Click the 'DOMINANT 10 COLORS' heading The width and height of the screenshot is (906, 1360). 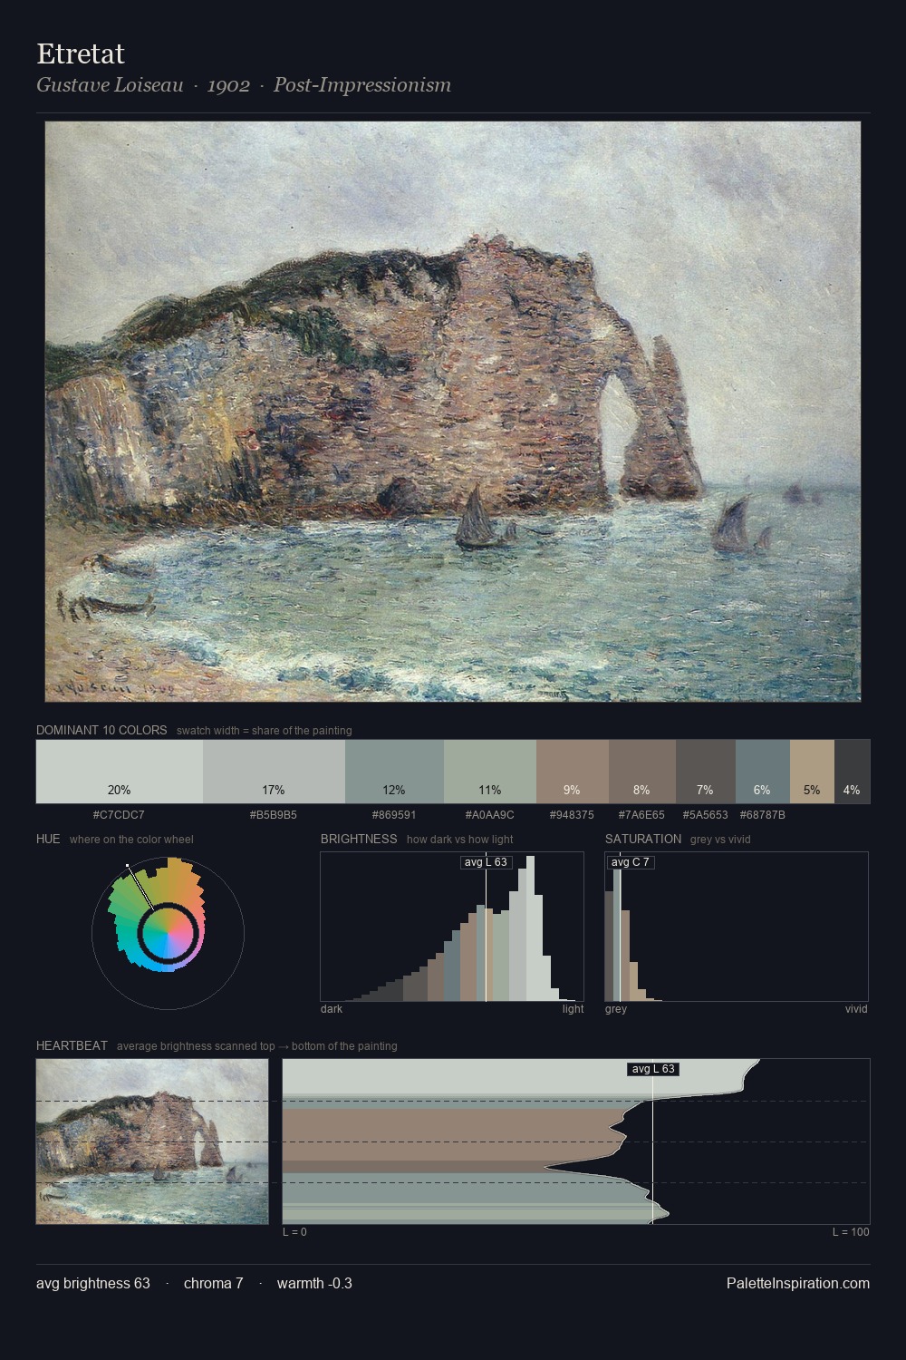[101, 730]
